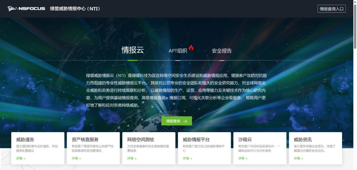The width and height of the screenshot is (357, 170).
Task: Click the NSFOCUS eagle logo icon
Action: click(x=12, y=9)
